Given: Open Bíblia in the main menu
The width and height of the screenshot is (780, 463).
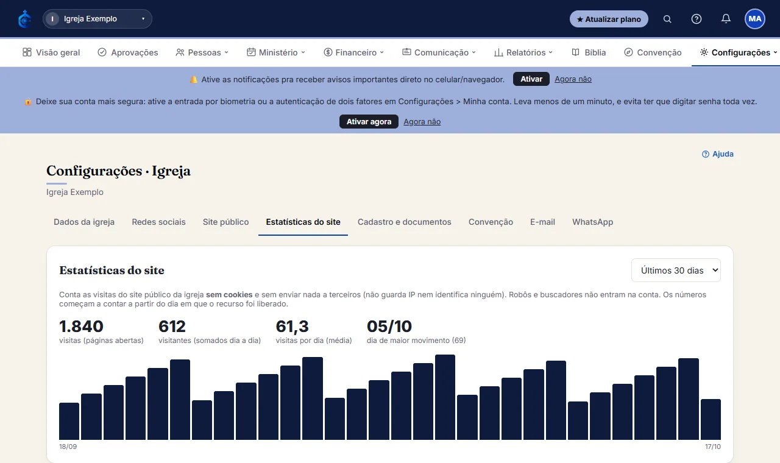Looking at the screenshot, I should coord(589,52).
